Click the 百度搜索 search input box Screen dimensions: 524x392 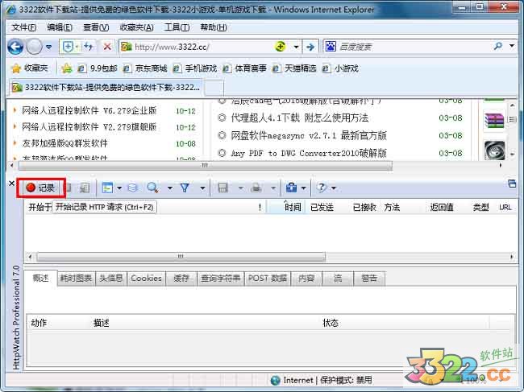pyautogui.click(x=414, y=47)
